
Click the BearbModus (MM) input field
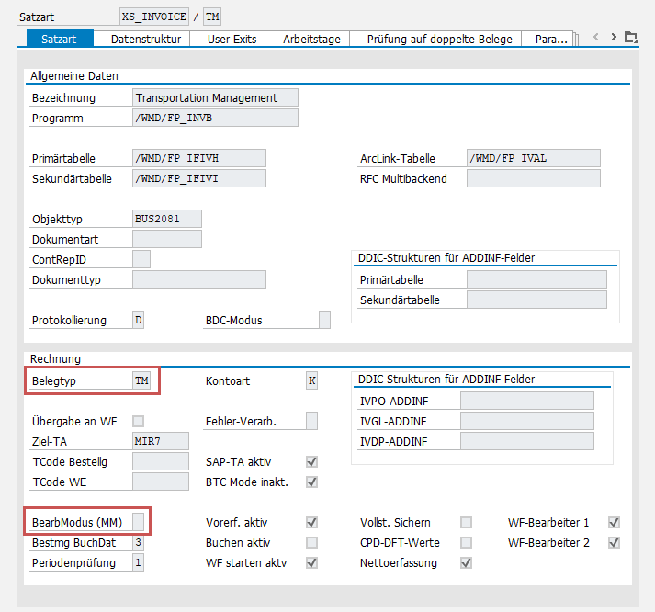coord(139,522)
